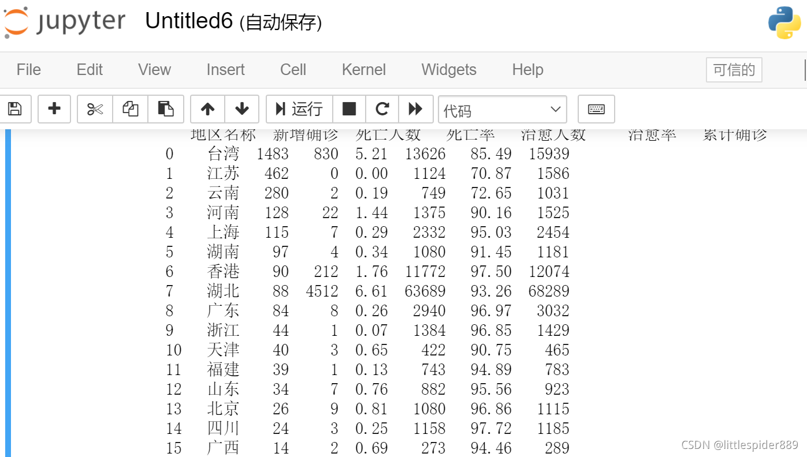This screenshot has height=457, width=807.
Task: Save the notebook
Action: (16, 109)
